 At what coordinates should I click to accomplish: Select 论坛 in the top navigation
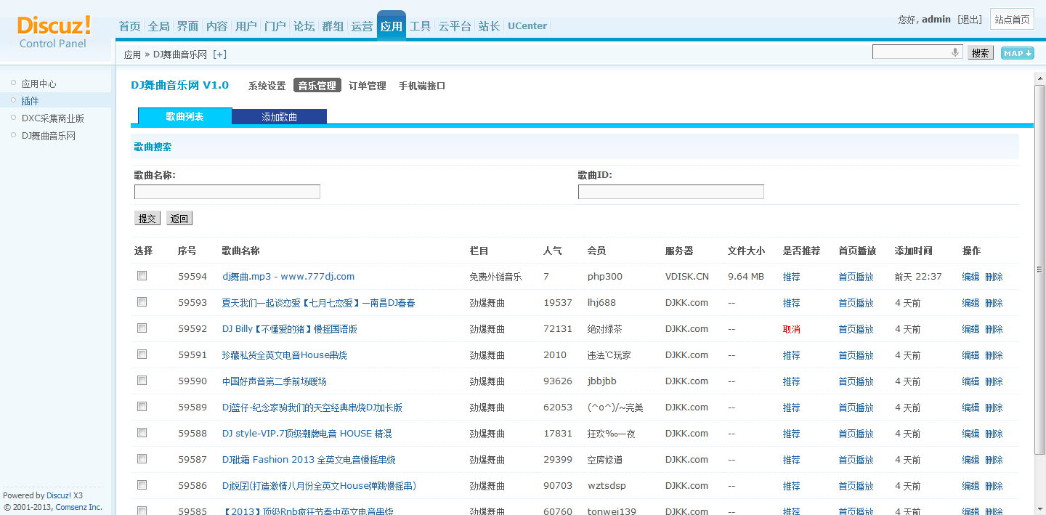click(304, 26)
